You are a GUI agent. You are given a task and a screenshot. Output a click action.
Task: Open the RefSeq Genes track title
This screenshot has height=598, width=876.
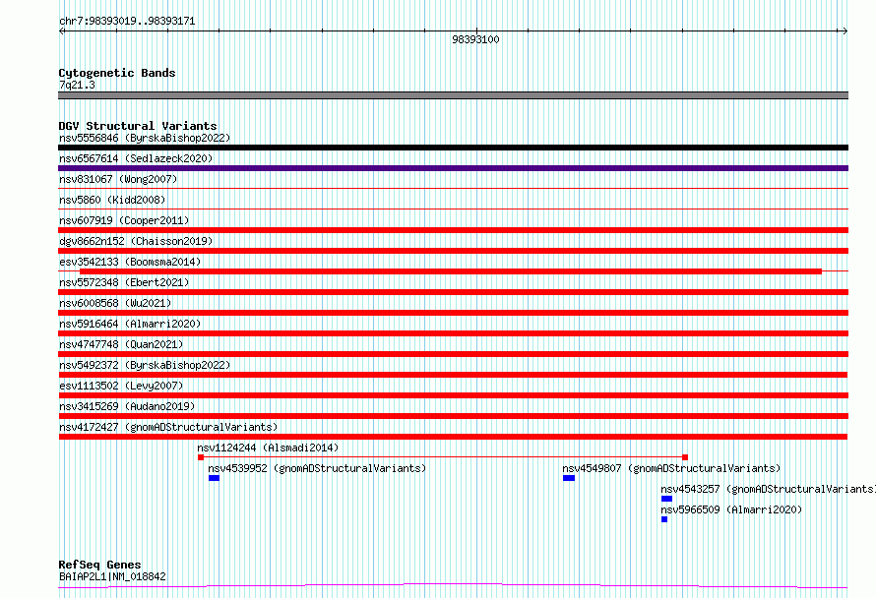[x=99, y=565]
